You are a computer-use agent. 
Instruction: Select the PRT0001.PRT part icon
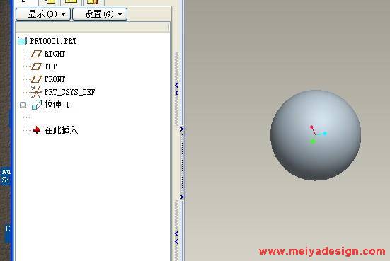23,41
